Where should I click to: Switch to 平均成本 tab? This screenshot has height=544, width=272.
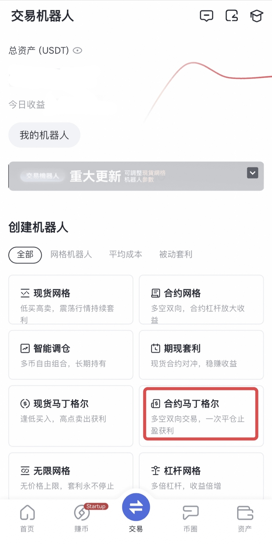(x=126, y=255)
